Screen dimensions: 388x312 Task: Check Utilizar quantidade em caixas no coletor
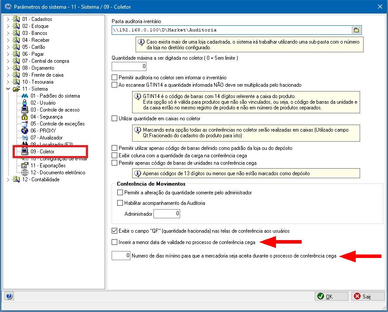coord(114,119)
